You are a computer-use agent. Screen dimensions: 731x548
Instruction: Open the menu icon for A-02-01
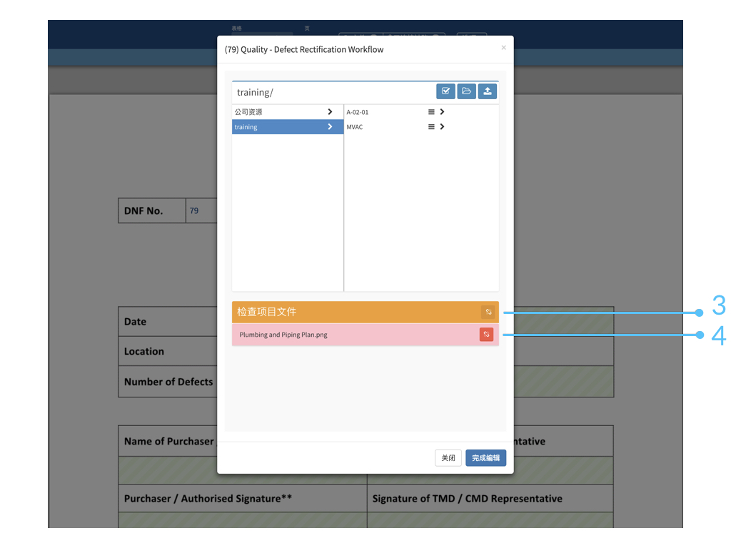431,112
